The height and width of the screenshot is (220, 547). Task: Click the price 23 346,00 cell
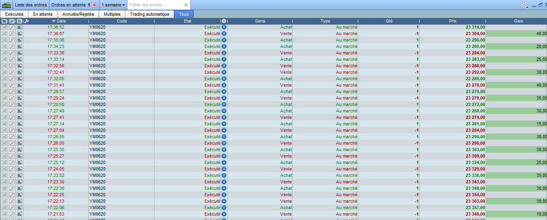pyautogui.click(x=475, y=214)
